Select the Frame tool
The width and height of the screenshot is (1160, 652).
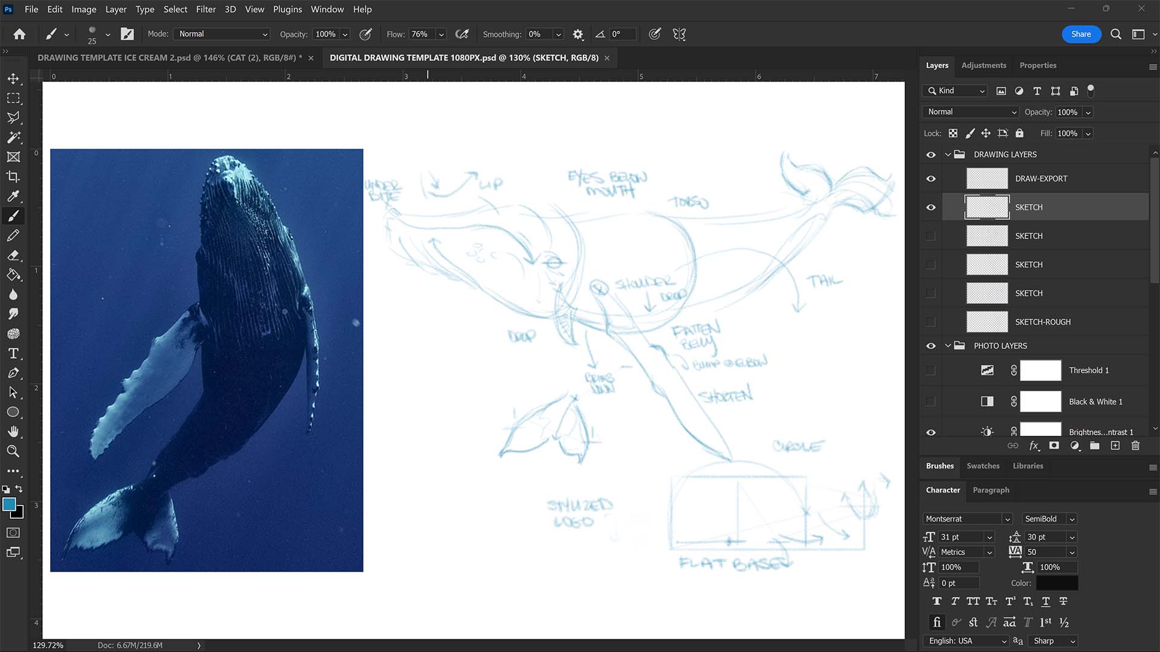(x=13, y=157)
